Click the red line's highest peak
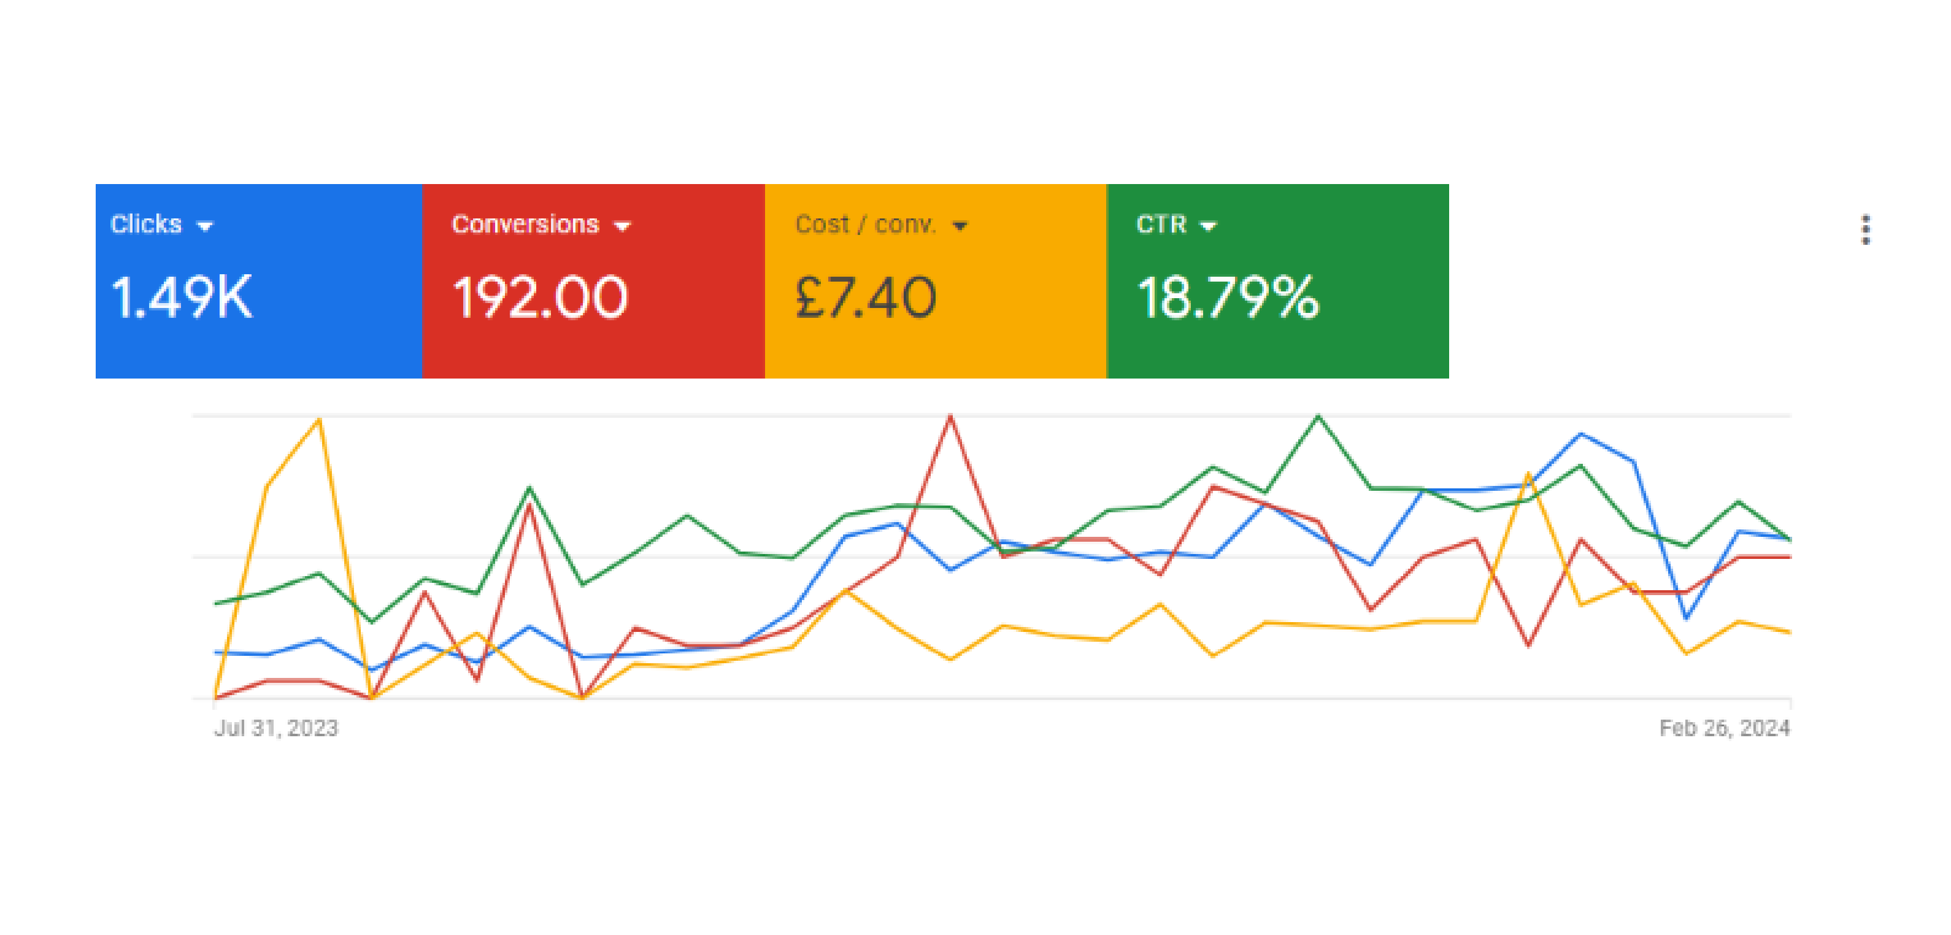The height and width of the screenshot is (935, 1951). tap(950, 417)
